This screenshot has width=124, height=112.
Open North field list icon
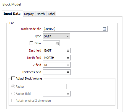pyautogui.click(x=68, y=58)
